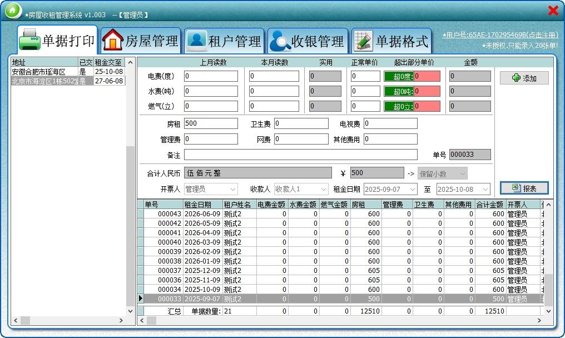This screenshot has height=338, width=565.
Task: Click right arrow of receipt table horizontal scrollbar
Action: coord(539,320)
